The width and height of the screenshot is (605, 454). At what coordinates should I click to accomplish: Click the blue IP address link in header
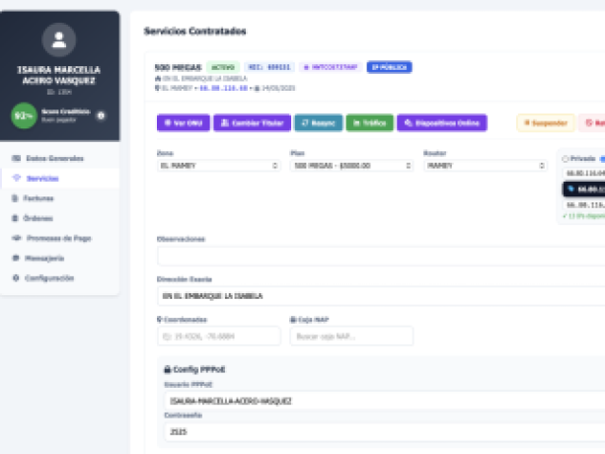[223, 88]
